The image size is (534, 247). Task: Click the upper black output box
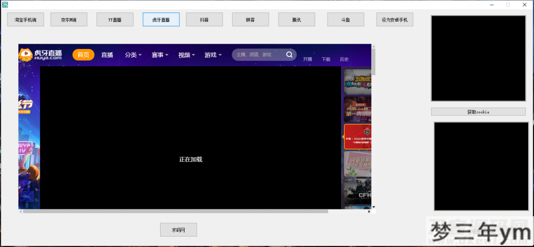pyautogui.click(x=478, y=58)
